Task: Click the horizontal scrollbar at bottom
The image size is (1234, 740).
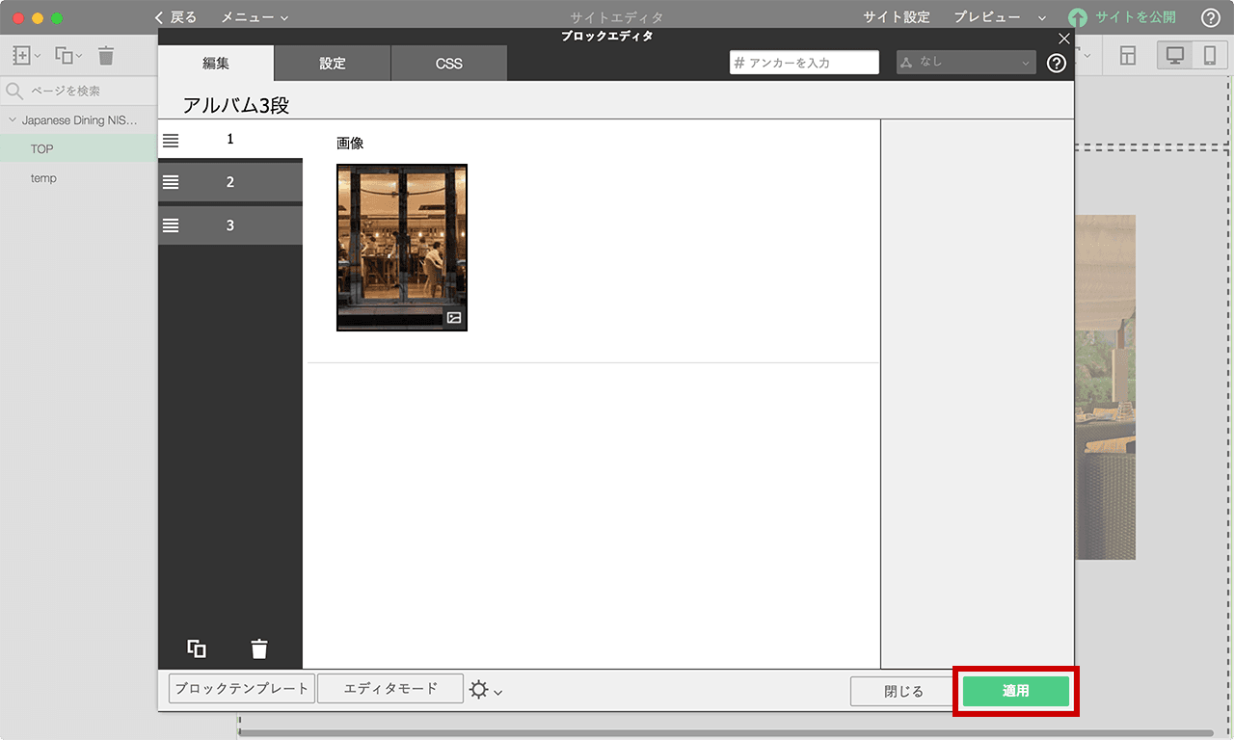Action: tap(727, 733)
